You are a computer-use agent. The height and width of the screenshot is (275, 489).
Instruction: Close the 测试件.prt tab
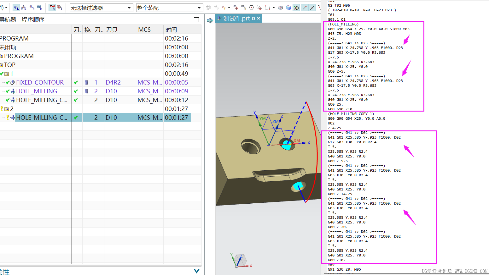pyautogui.click(x=259, y=19)
